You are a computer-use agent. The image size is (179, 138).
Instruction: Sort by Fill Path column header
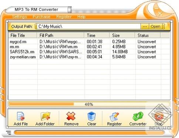(x=61, y=35)
